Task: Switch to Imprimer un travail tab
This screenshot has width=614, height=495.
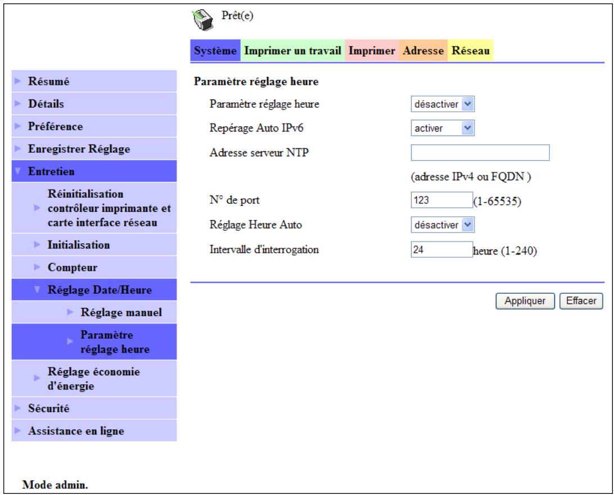Action: [292, 51]
